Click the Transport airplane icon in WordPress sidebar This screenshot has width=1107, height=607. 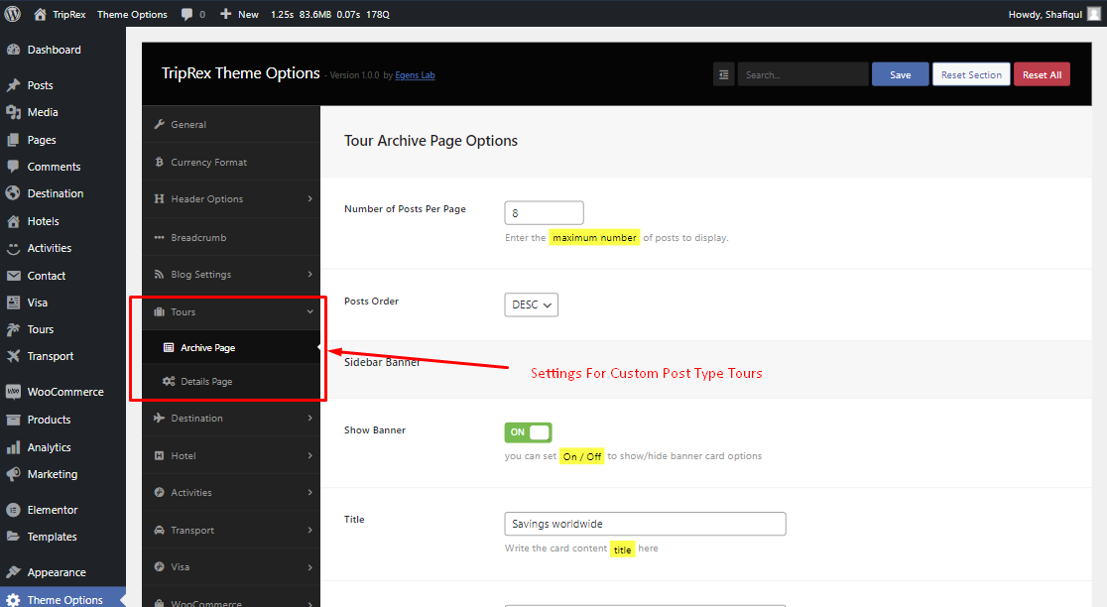click(14, 356)
